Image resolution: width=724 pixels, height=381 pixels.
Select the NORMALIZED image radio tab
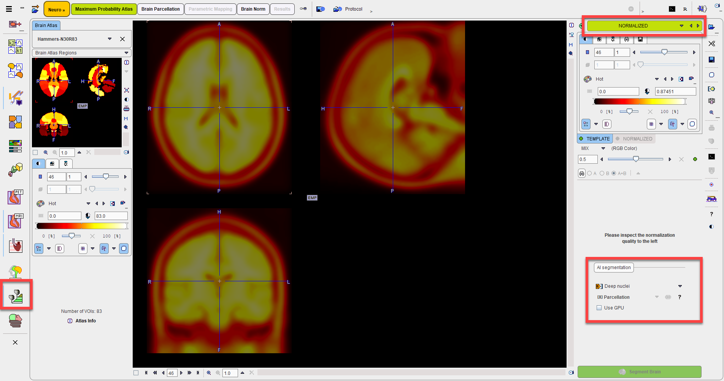634,139
